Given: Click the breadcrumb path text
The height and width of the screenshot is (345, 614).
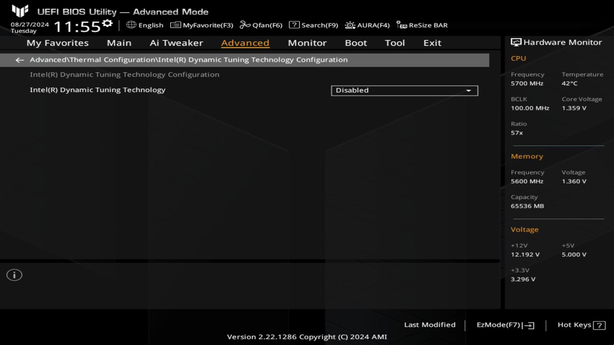Looking at the screenshot, I should pos(189,60).
